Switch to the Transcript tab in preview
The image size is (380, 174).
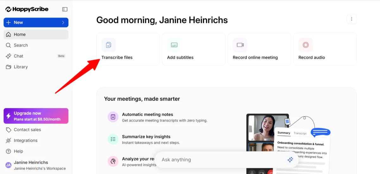pyautogui.click(x=300, y=133)
